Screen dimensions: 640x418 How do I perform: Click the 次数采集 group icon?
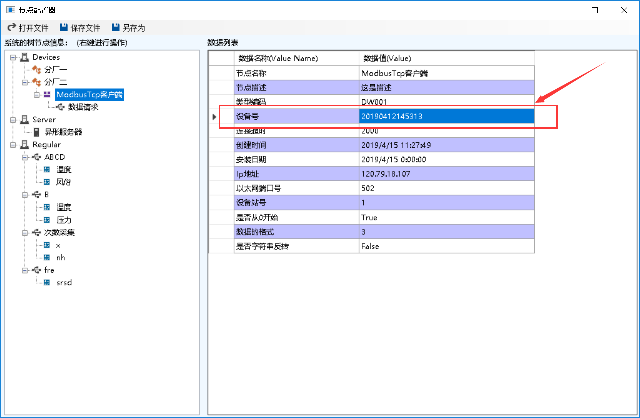point(36,232)
